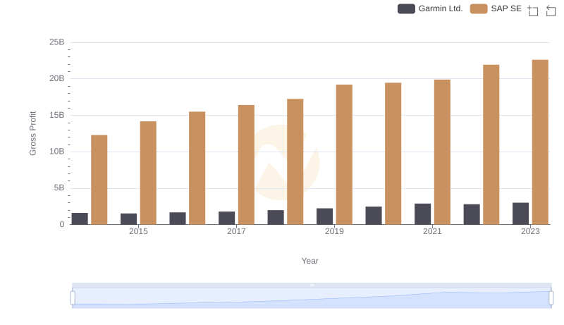Click the 2015 x-axis label
Screen dimensions: 564x325
(138, 231)
